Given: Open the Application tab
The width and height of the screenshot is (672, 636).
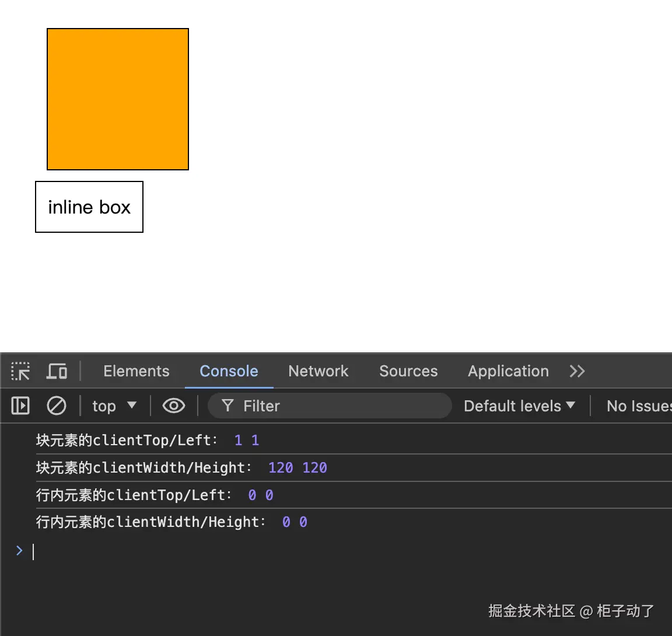Looking at the screenshot, I should pos(508,371).
